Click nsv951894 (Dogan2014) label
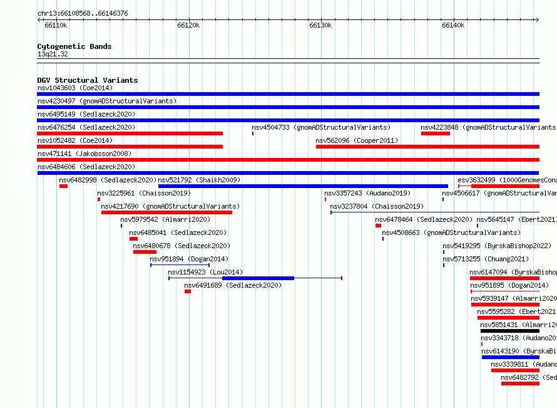 [x=189, y=259]
